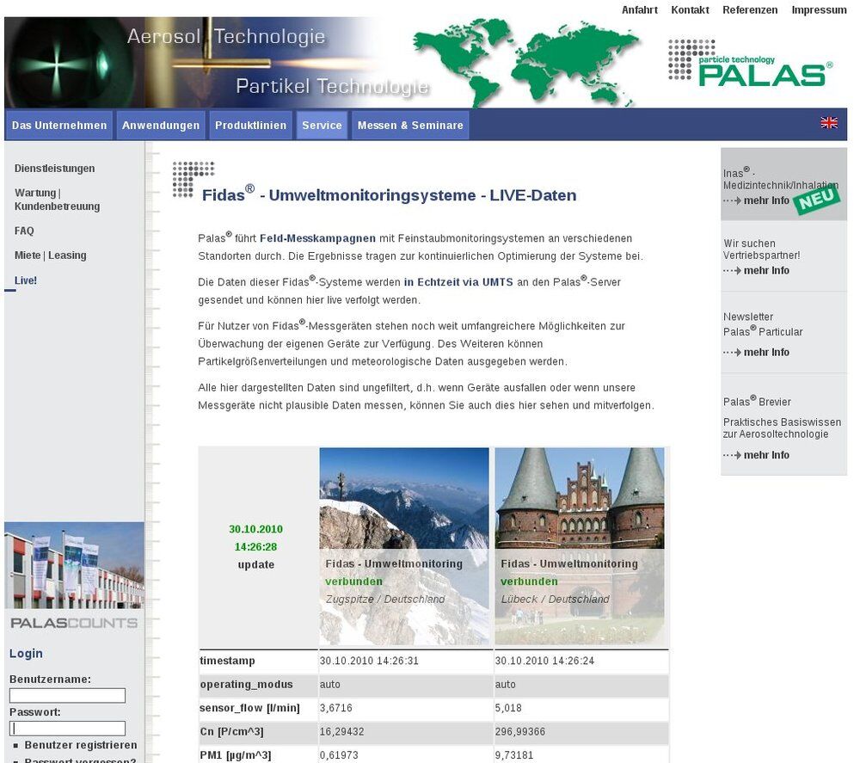Click the dotted grid icon beside Fidas heading

[193, 178]
